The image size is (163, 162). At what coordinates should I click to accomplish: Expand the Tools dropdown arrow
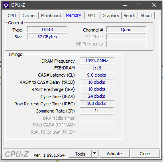point(95,154)
